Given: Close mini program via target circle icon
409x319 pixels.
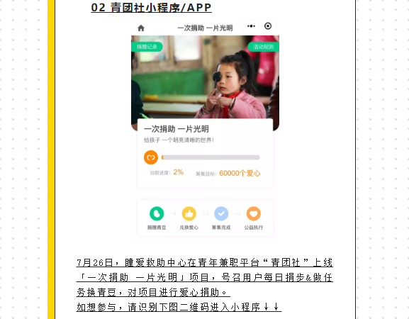Looking at the screenshot, I should pyautogui.click(x=268, y=26).
